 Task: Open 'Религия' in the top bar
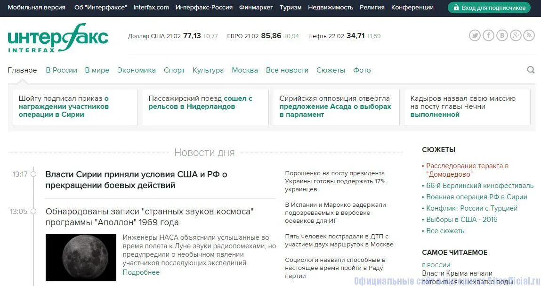coord(372,7)
